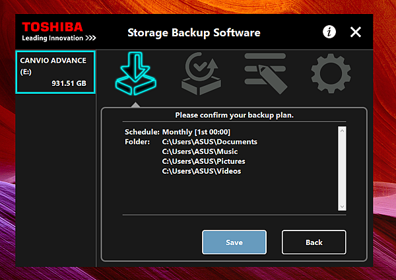Click the 'Folder:' label

coord(137,142)
